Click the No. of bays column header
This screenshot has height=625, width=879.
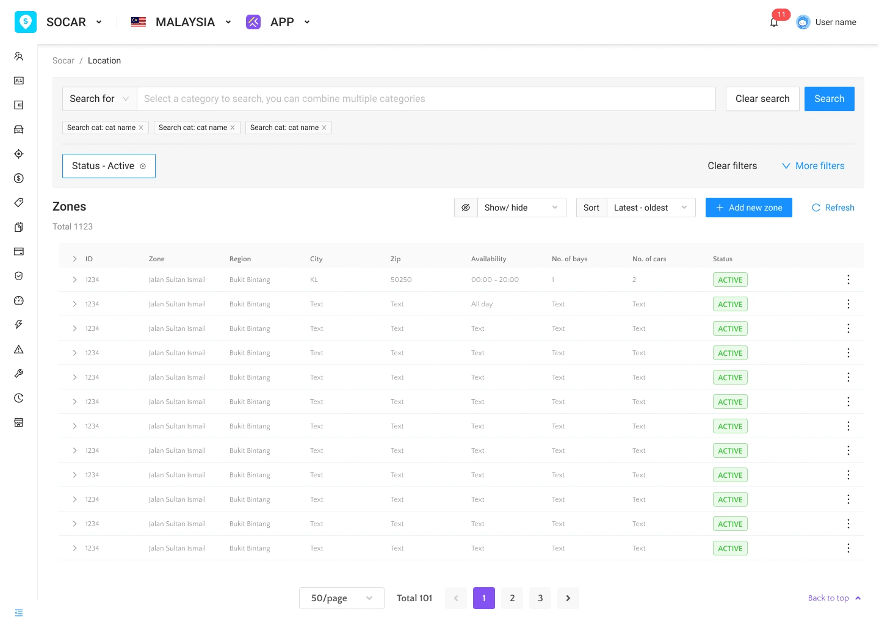coord(570,259)
